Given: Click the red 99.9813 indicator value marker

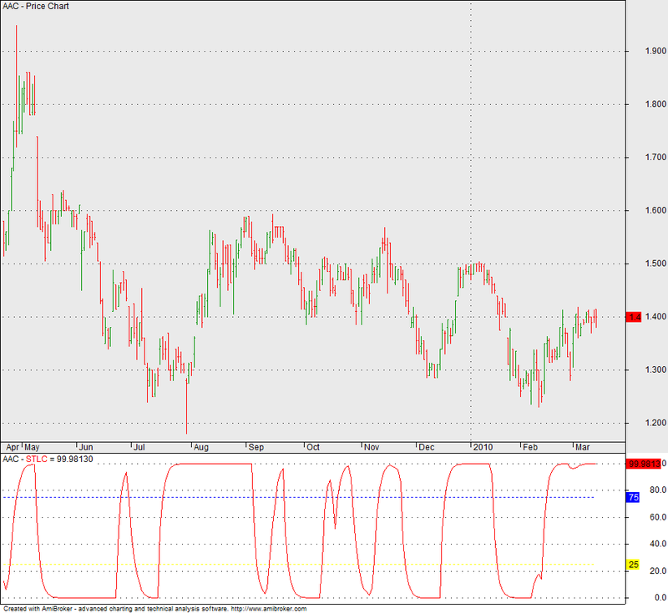Looking at the screenshot, I should [x=643, y=464].
